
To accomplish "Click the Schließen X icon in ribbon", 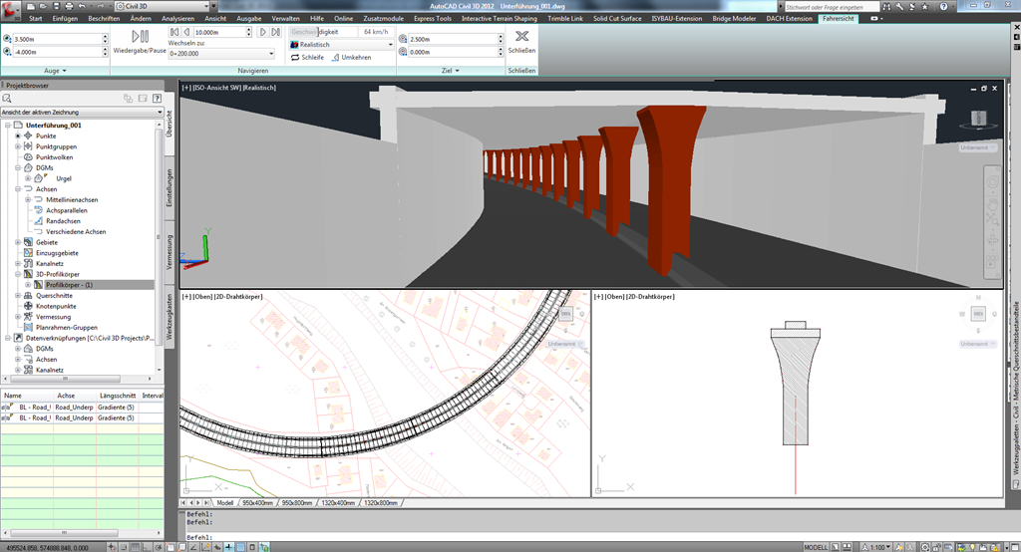I will [x=520, y=35].
